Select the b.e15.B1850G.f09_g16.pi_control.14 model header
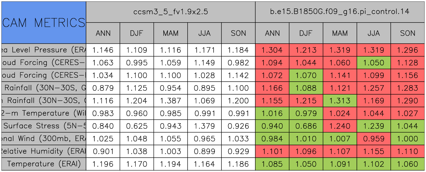This screenshot has height=172, width=426. tap(340, 12)
